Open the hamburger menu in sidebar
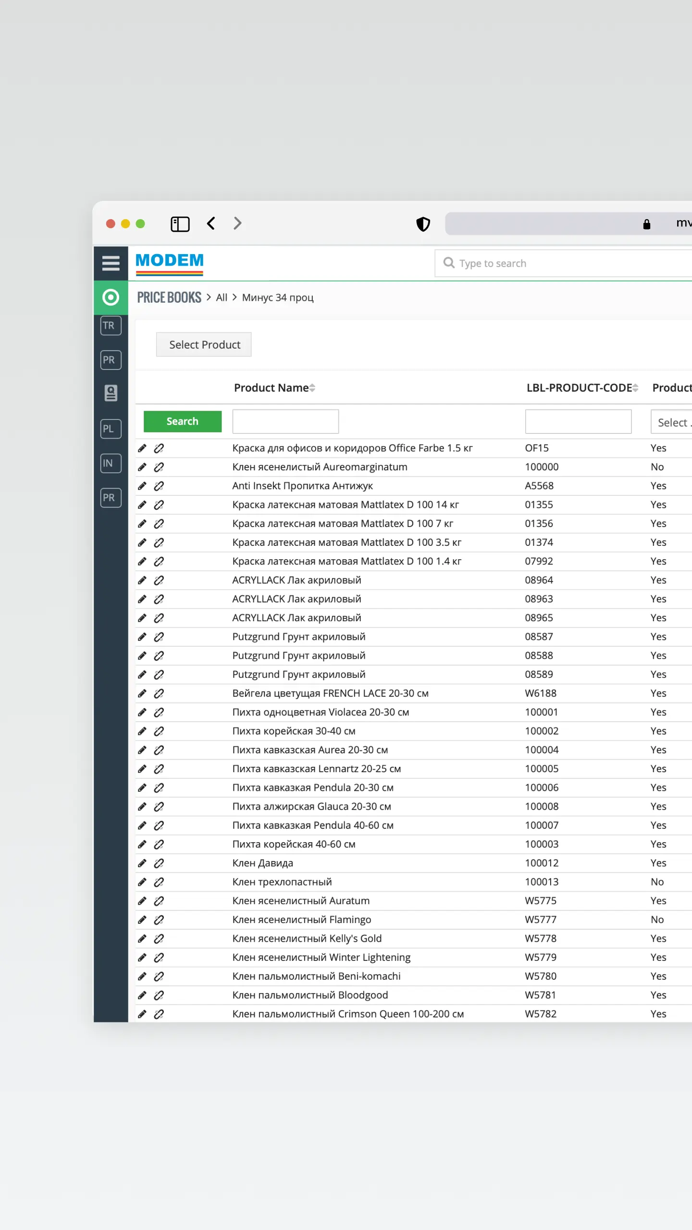Screen dimensions: 692x1230 (111, 263)
